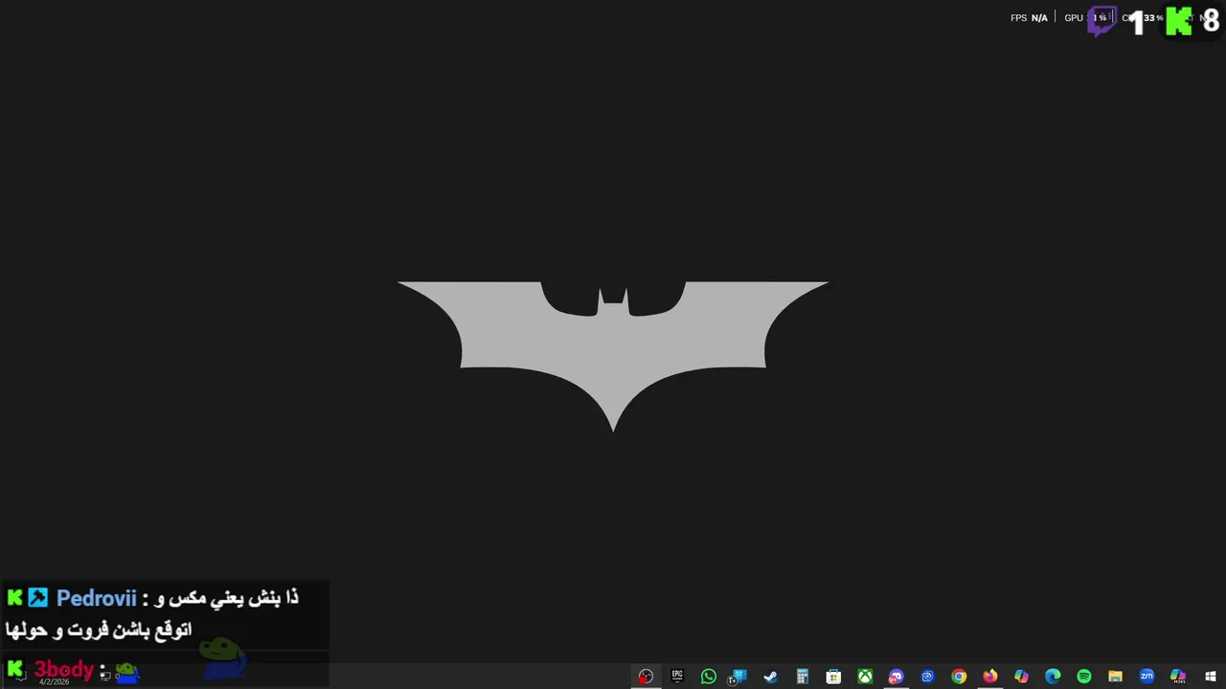Open the Microsoft 365 taskbar icon

coord(1178,677)
